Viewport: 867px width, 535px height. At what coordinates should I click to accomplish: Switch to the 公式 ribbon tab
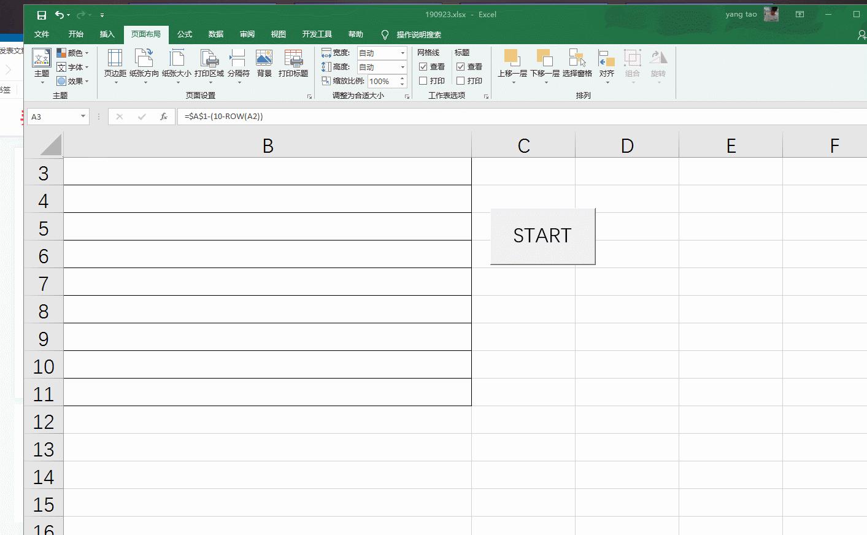pyautogui.click(x=185, y=34)
